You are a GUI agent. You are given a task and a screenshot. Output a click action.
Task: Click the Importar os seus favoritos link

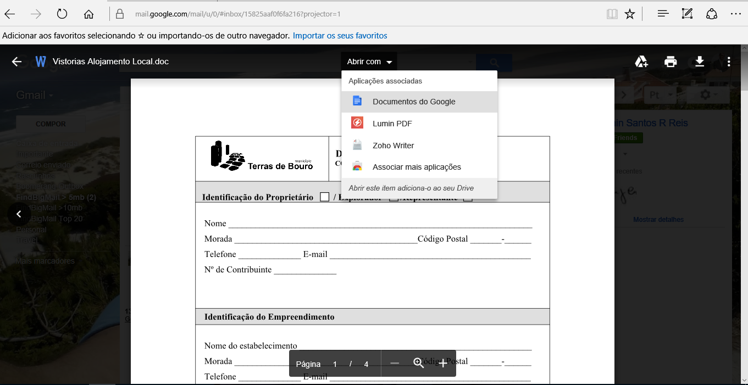tap(340, 36)
